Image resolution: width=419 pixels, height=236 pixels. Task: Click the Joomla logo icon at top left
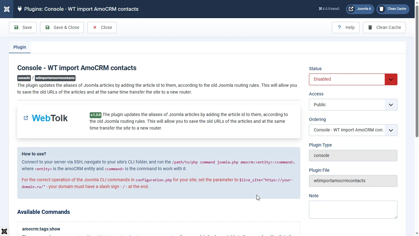pos(6,9)
